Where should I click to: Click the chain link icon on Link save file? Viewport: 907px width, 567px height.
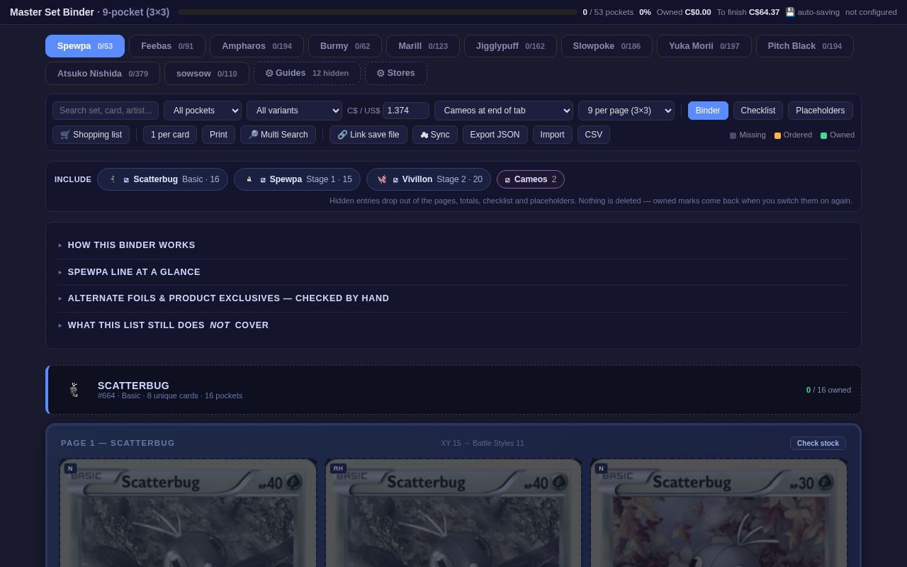pyautogui.click(x=342, y=135)
